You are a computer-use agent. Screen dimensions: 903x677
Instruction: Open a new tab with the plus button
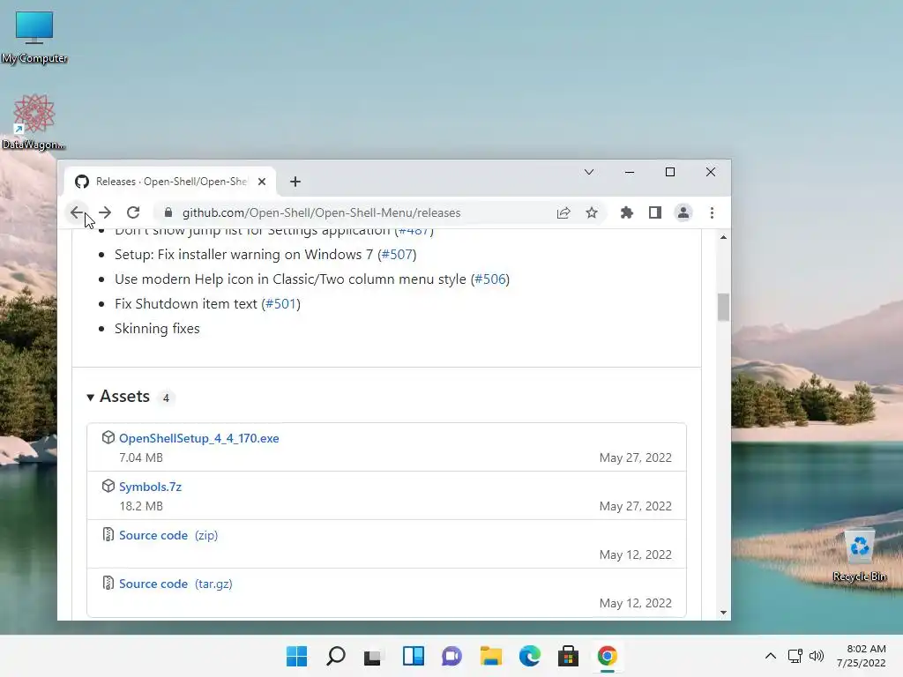295,182
